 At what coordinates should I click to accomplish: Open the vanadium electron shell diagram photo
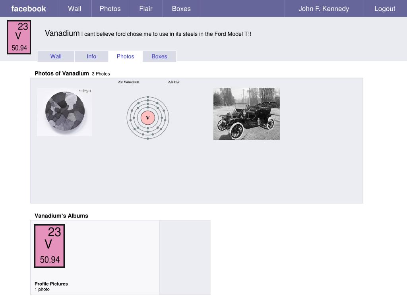[148, 110]
